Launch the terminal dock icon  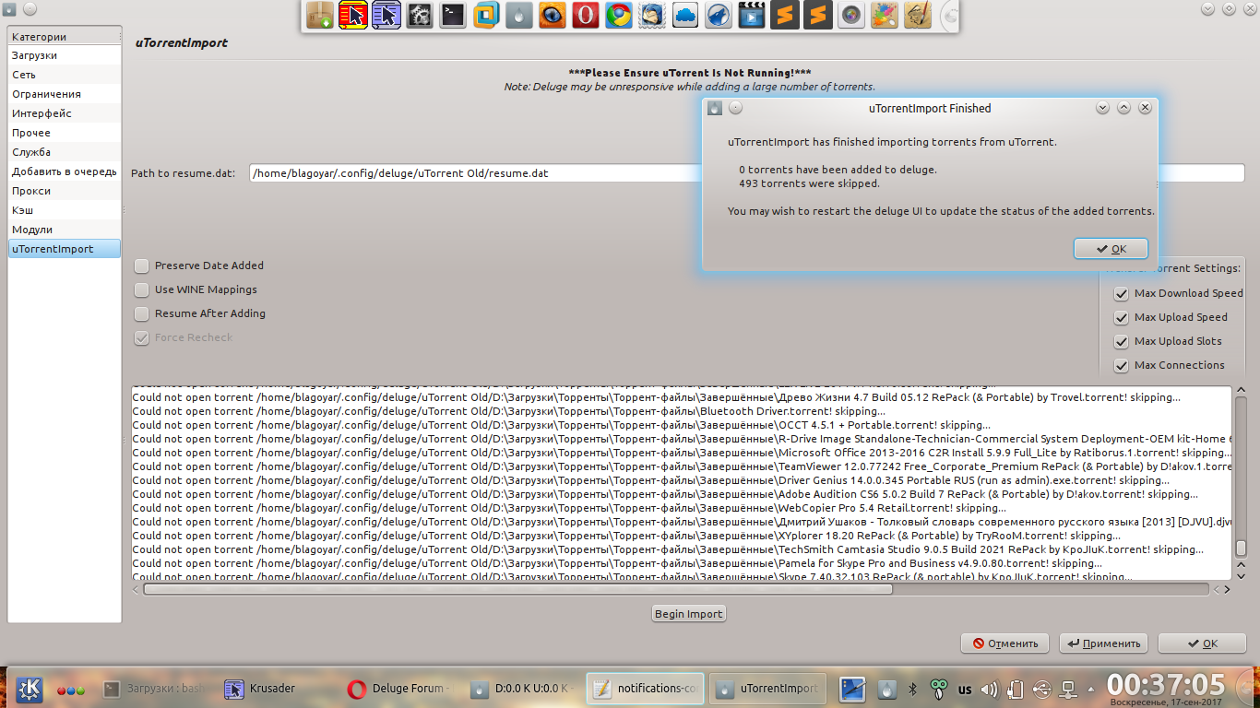[453, 15]
